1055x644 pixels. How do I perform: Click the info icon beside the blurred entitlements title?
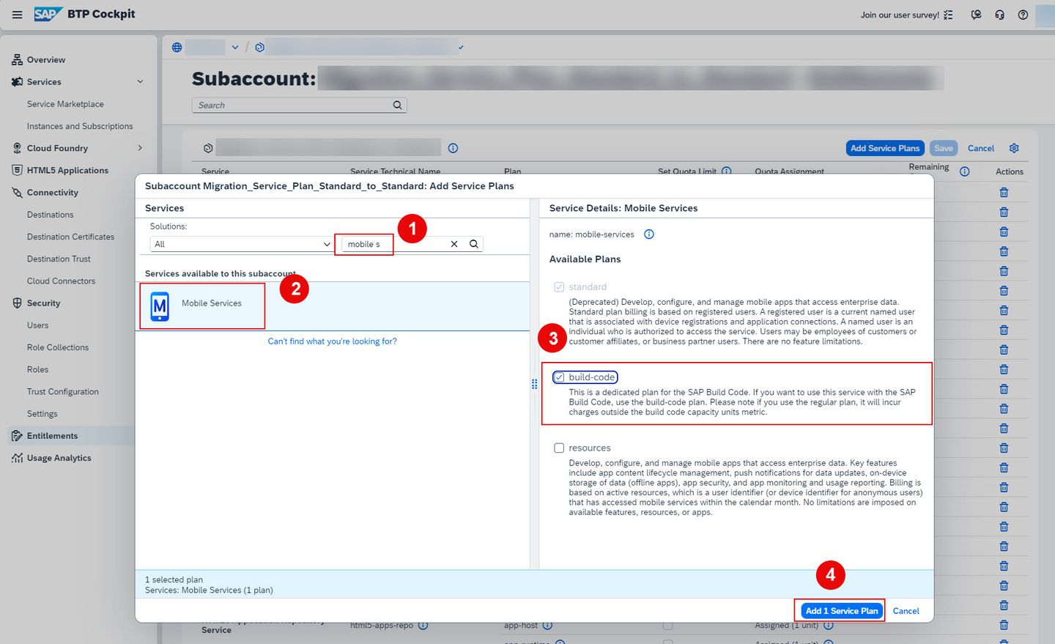click(453, 148)
